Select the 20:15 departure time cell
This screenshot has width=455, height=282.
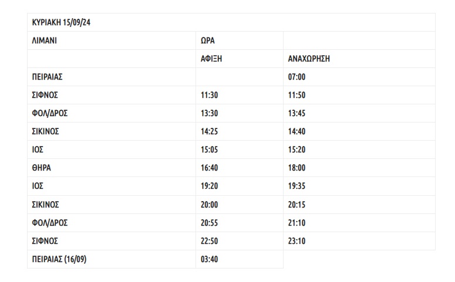pyautogui.click(x=296, y=205)
